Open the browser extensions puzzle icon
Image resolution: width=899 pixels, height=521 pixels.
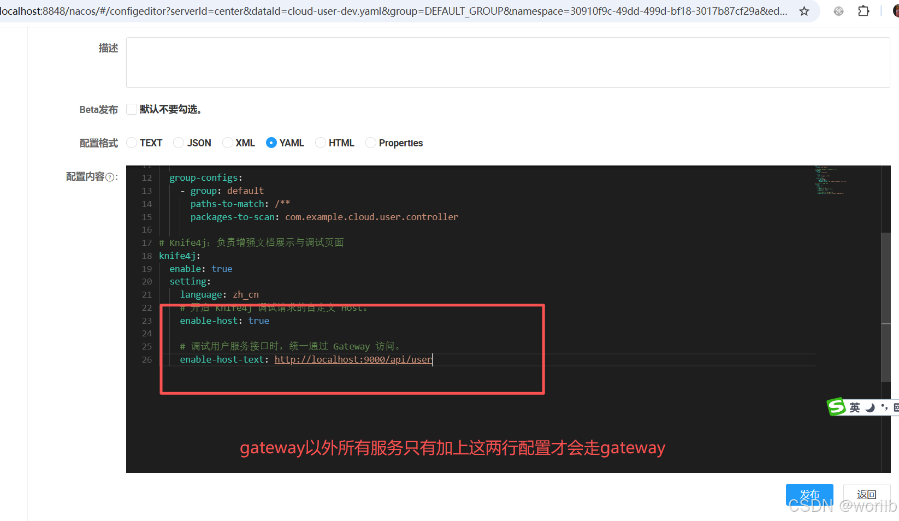[863, 11]
